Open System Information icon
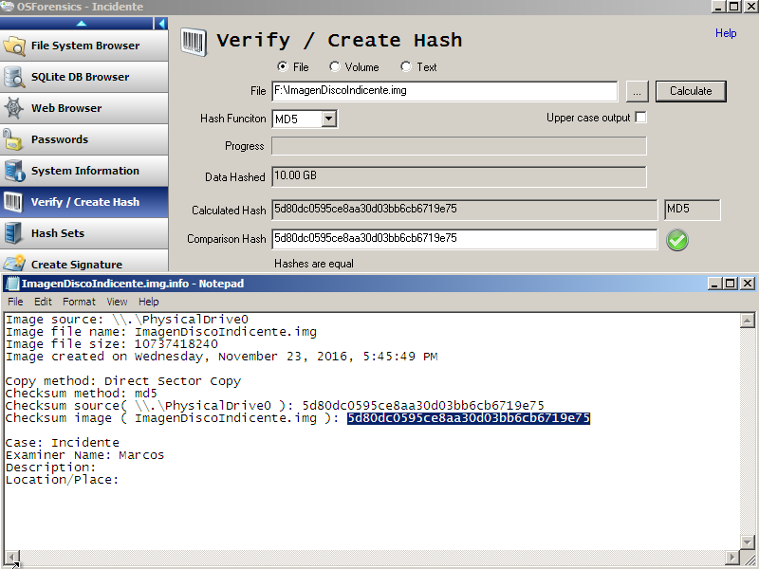Image resolution: width=759 pixels, height=569 pixels. coord(15,171)
